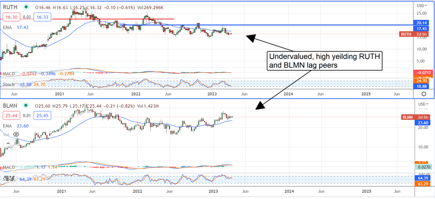Click 2021 on BLMN time axis

(61, 191)
